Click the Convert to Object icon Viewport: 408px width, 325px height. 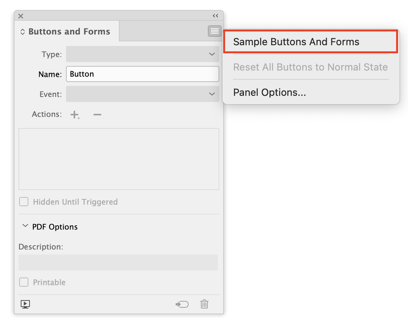182,304
